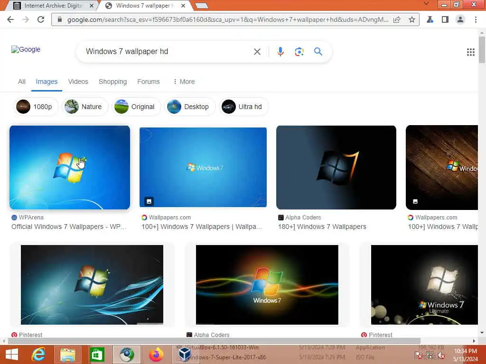The image size is (486, 364).
Task: Start voice search with the microphone icon
Action: (x=280, y=52)
